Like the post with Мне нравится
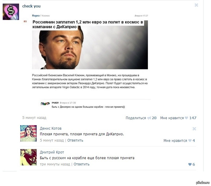211x186 pixels. coord(172,118)
